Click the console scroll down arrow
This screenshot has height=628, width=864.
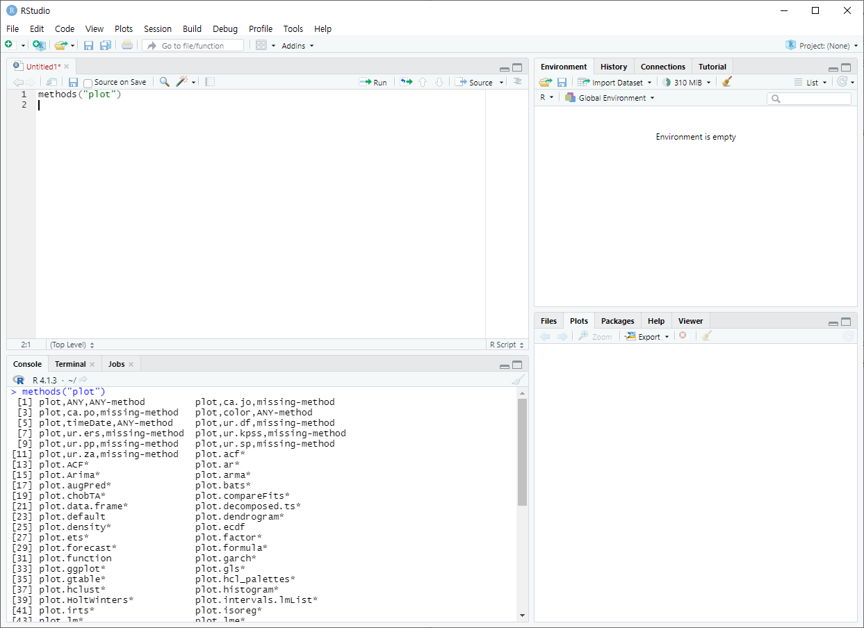pos(522,615)
